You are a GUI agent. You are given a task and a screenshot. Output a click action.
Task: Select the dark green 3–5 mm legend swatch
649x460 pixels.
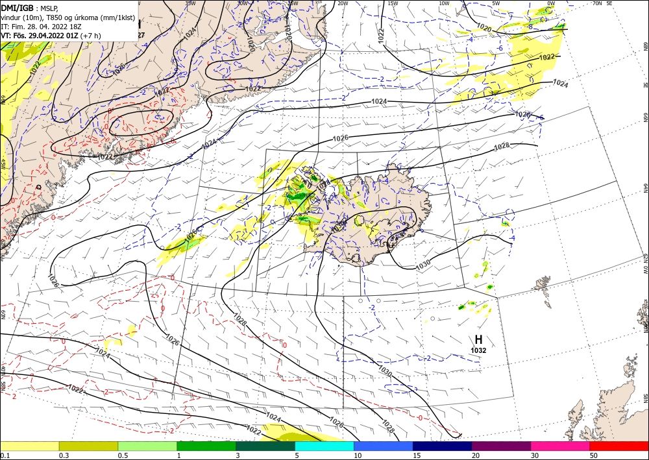(265, 446)
